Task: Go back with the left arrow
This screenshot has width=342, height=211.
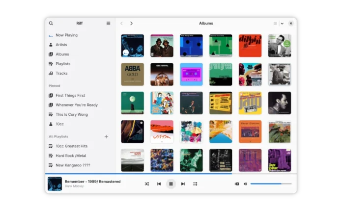Action: click(121, 23)
